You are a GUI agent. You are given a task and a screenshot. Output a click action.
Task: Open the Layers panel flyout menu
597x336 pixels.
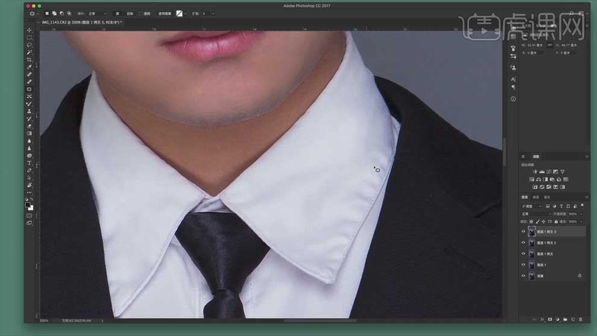587,197
